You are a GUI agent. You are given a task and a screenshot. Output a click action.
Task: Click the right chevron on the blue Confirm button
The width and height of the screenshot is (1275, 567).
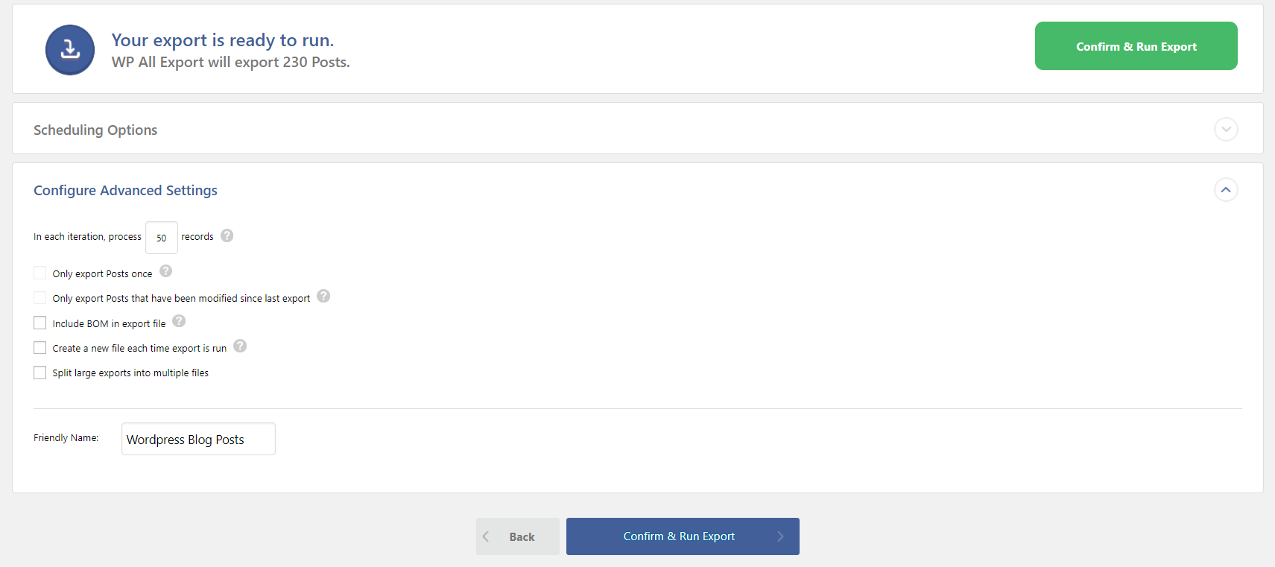tap(780, 536)
